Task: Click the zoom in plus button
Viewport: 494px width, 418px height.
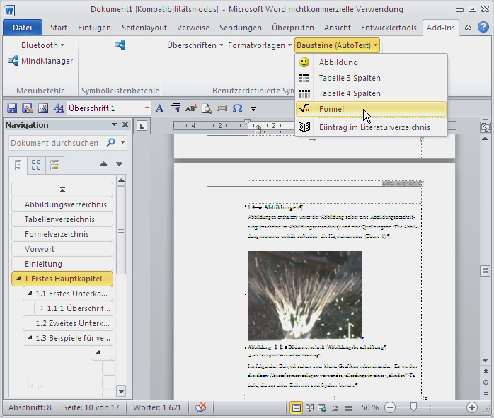Action: (x=471, y=407)
